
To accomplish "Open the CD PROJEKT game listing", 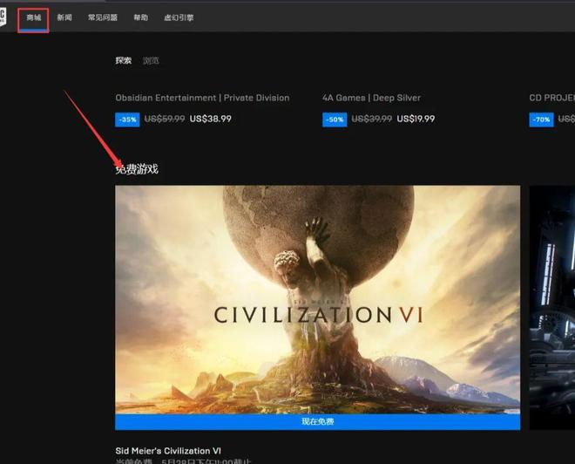I will tap(551, 98).
